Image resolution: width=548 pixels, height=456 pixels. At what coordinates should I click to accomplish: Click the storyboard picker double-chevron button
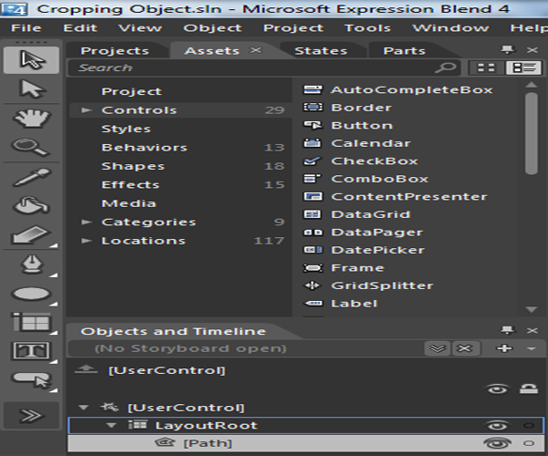(437, 348)
